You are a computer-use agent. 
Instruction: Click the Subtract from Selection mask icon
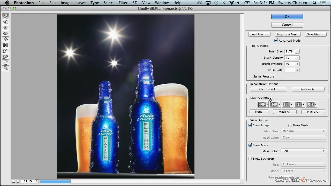pyautogui.click(x=286, y=104)
